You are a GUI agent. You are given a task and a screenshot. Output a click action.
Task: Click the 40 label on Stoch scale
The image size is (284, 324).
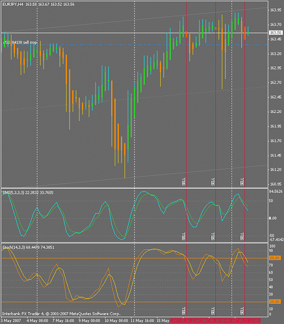(272, 287)
